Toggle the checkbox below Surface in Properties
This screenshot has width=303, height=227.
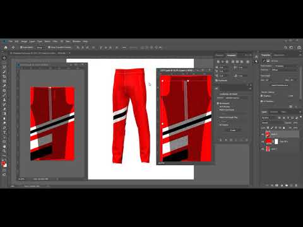click(x=262, y=102)
